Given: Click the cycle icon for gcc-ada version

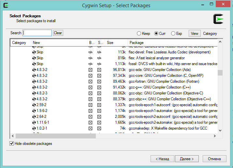Looking at the screenshot, I should tap(34, 70).
